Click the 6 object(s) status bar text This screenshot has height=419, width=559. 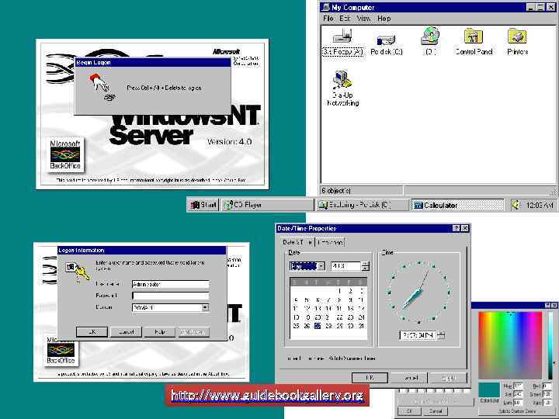pyautogui.click(x=336, y=191)
